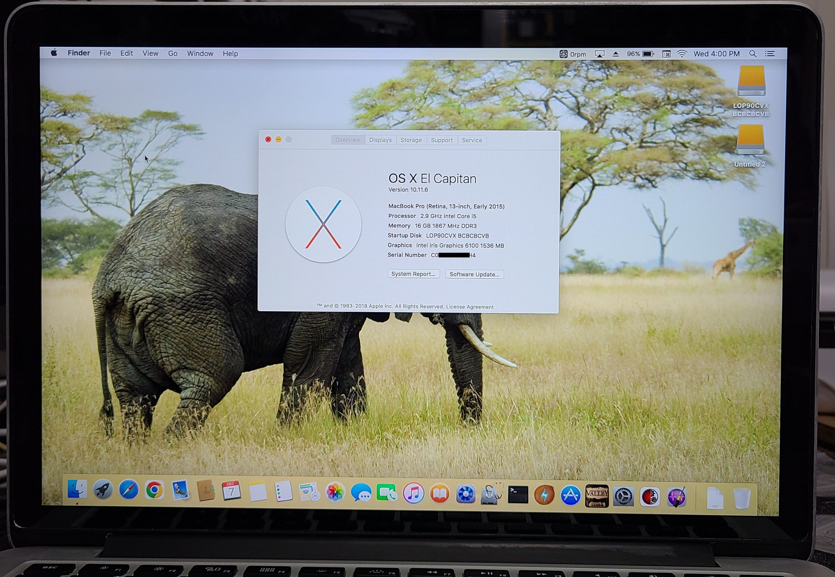Open Spotlight search magnifier icon
The width and height of the screenshot is (835, 577).
point(752,54)
